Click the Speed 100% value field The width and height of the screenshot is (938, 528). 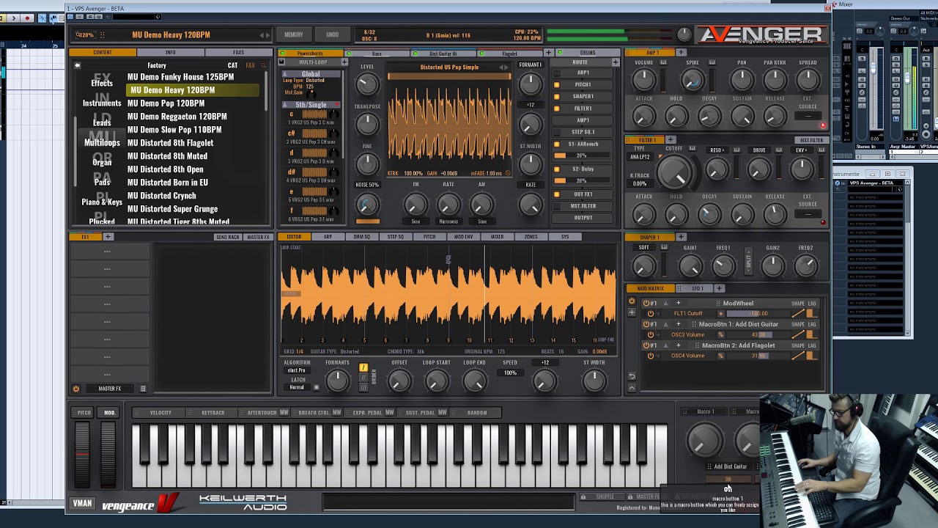pyautogui.click(x=510, y=373)
